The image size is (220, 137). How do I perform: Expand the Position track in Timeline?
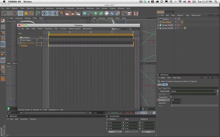(x=20, y=46)
